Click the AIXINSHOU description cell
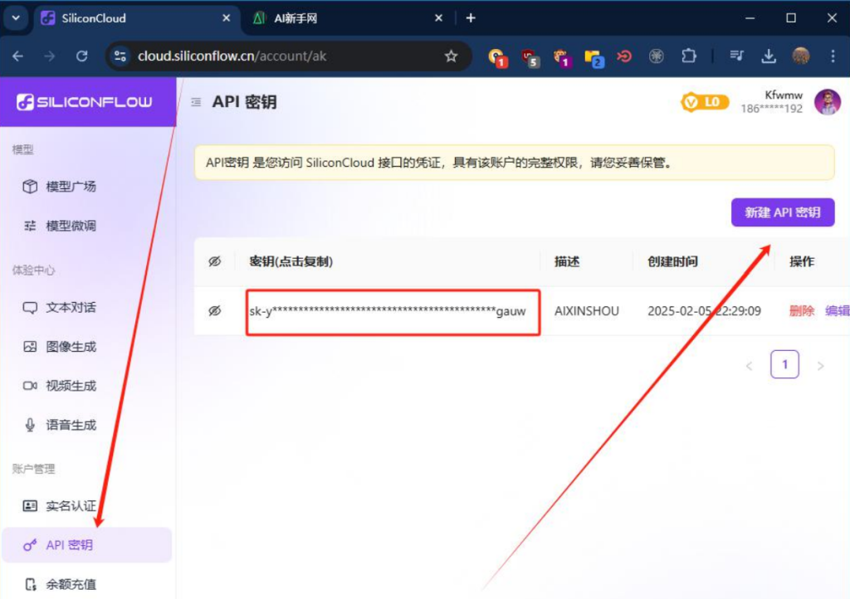Image resolution: width=850 pixels, height=599 pixels. [587, 311]
